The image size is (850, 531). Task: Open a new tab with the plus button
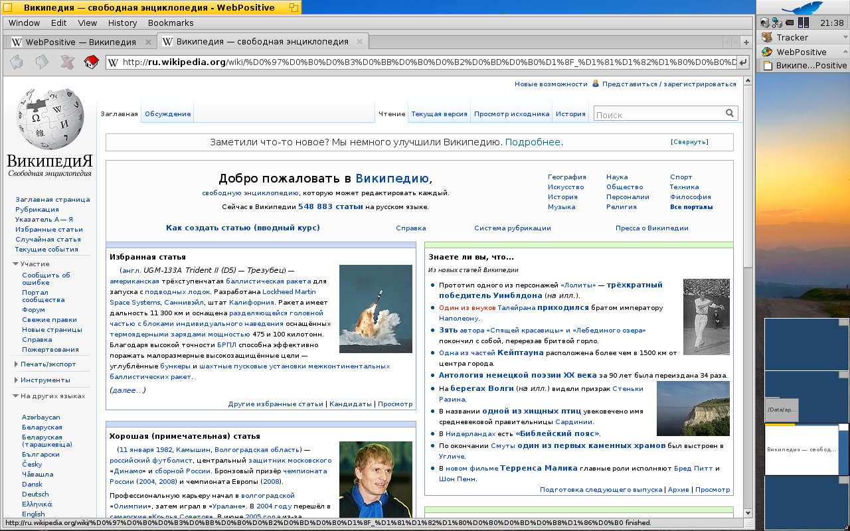coord(746,42)
